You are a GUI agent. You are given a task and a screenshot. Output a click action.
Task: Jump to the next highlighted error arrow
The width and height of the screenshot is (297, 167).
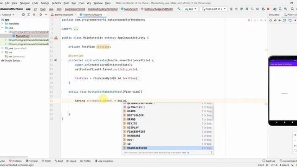[x=265, y=20]
